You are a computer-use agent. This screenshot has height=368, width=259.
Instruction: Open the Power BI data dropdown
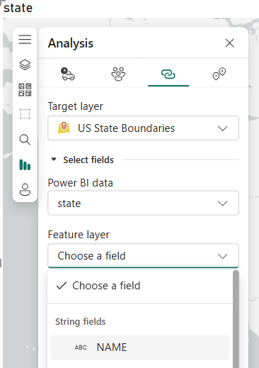(143, 203)
